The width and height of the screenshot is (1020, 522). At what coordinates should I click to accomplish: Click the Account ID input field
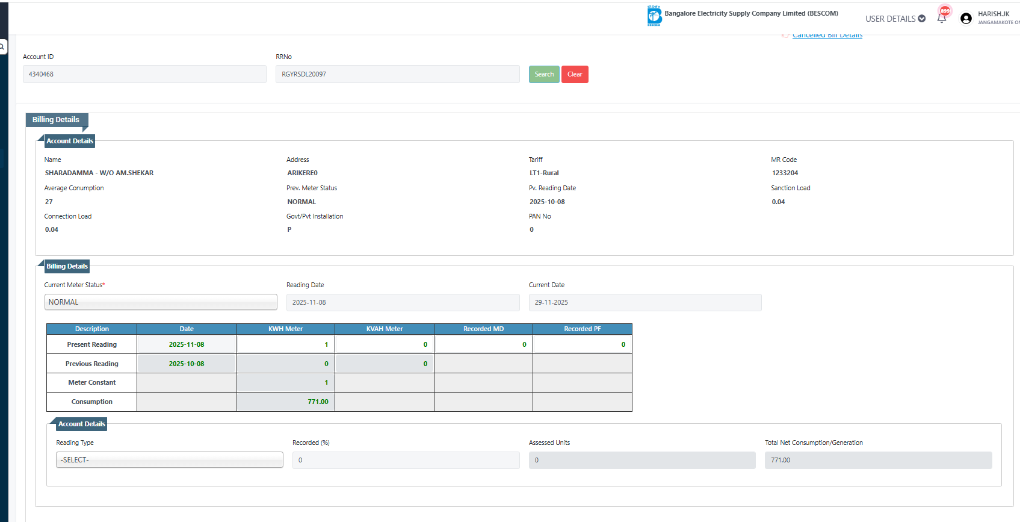144,74
